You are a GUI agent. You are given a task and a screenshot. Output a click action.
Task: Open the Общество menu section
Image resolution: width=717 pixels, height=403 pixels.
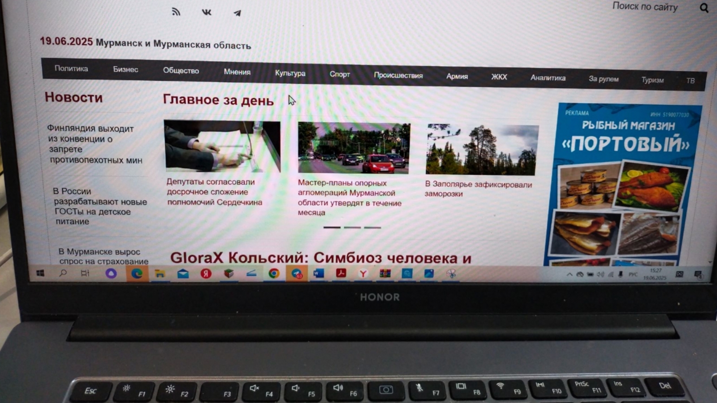click(181, 71)
